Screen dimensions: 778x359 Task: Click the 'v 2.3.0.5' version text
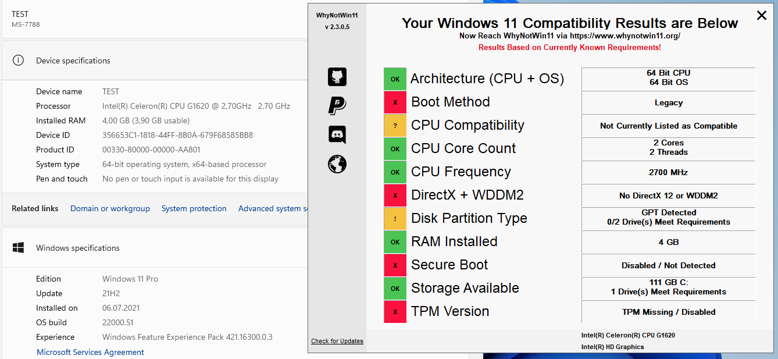(337, 27)
